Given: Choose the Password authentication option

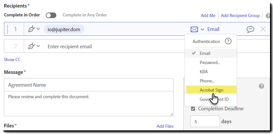Looking at the screenshot, I should (210, 62).
